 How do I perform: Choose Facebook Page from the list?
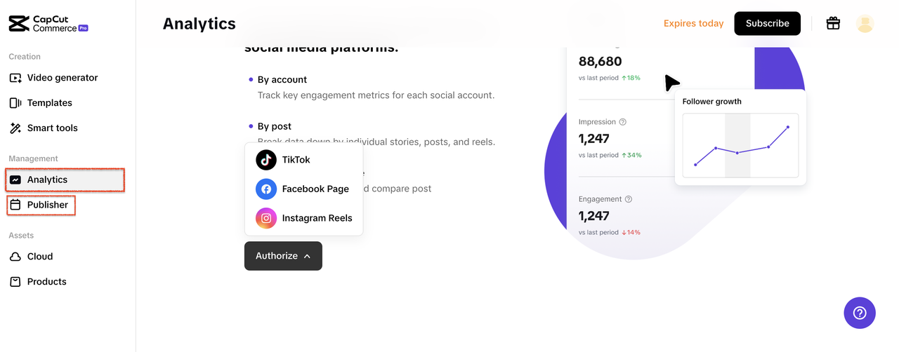point(315,189)
